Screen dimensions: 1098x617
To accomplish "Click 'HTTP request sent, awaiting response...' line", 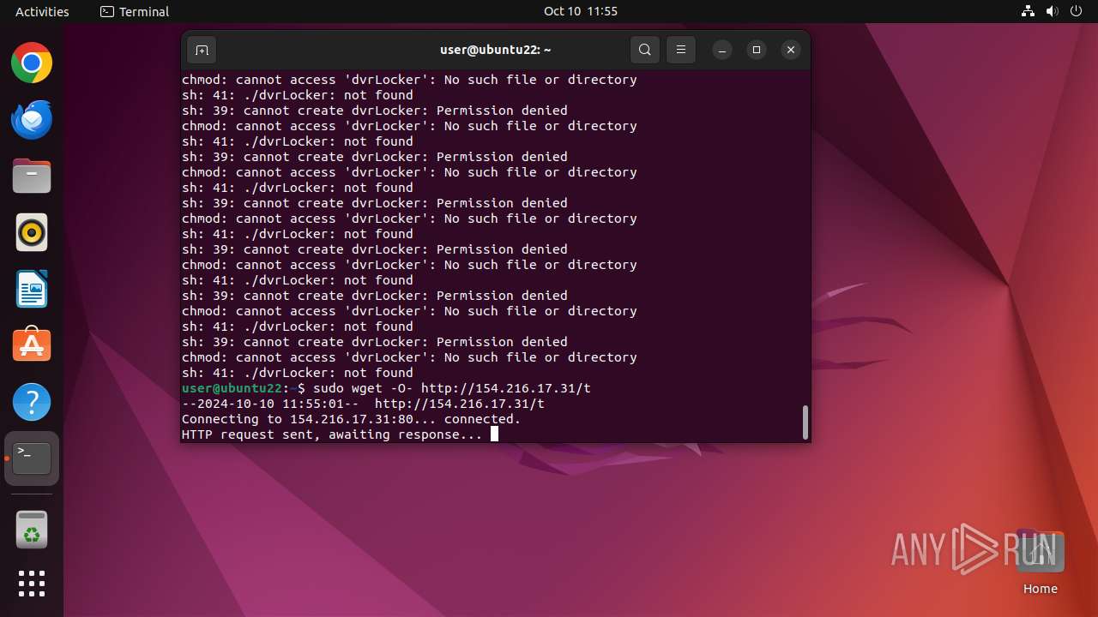I will 332,434.
